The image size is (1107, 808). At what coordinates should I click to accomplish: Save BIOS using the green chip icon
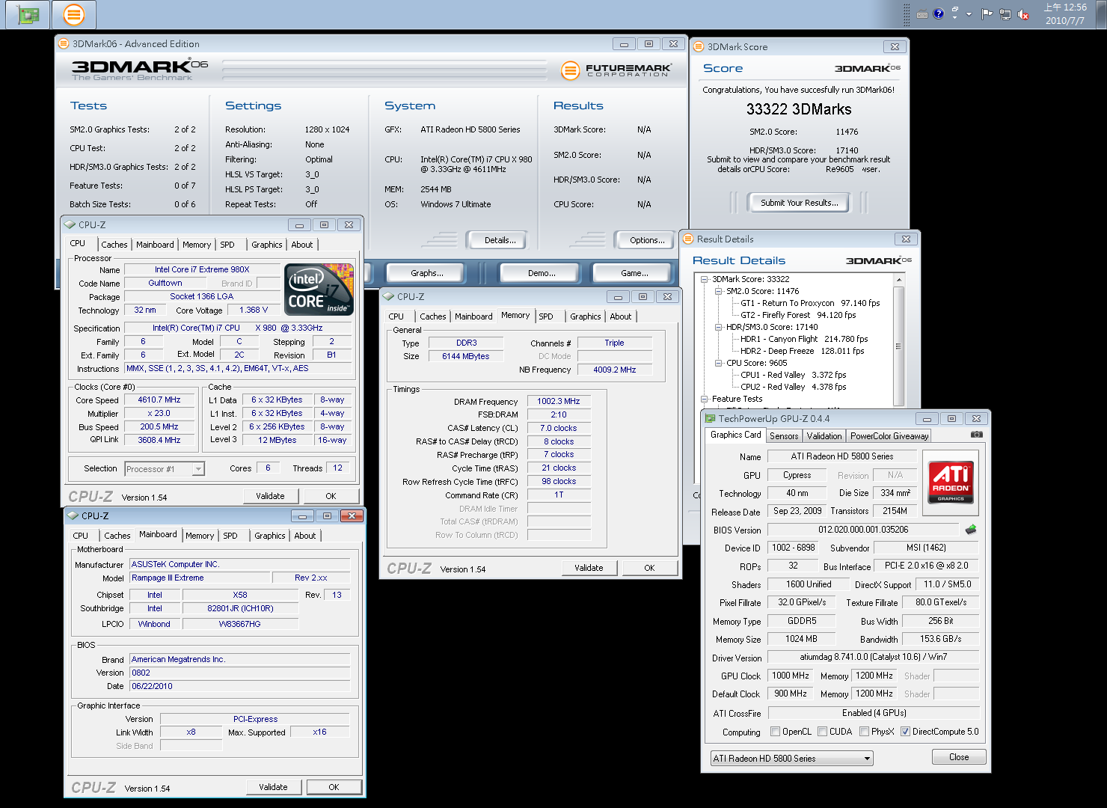pyautogui.click(x=971, y=529)
